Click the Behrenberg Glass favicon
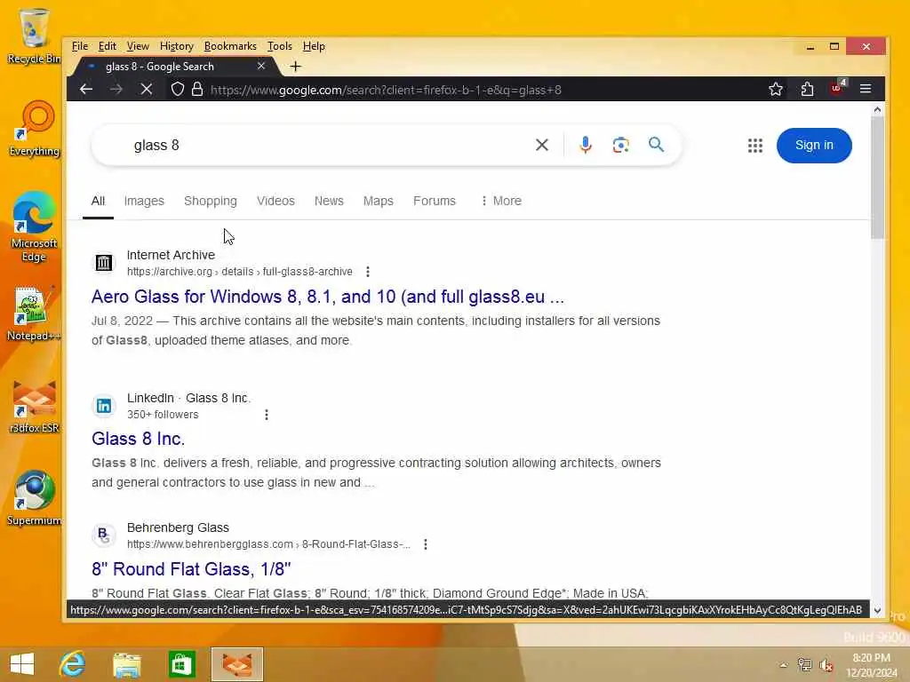Viewport: 910px width, 682px height. point(104,535)
